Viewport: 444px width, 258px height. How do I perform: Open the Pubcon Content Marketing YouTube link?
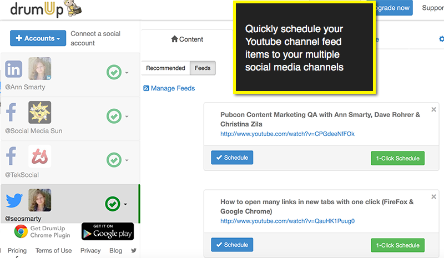click(x=287, y=134)
